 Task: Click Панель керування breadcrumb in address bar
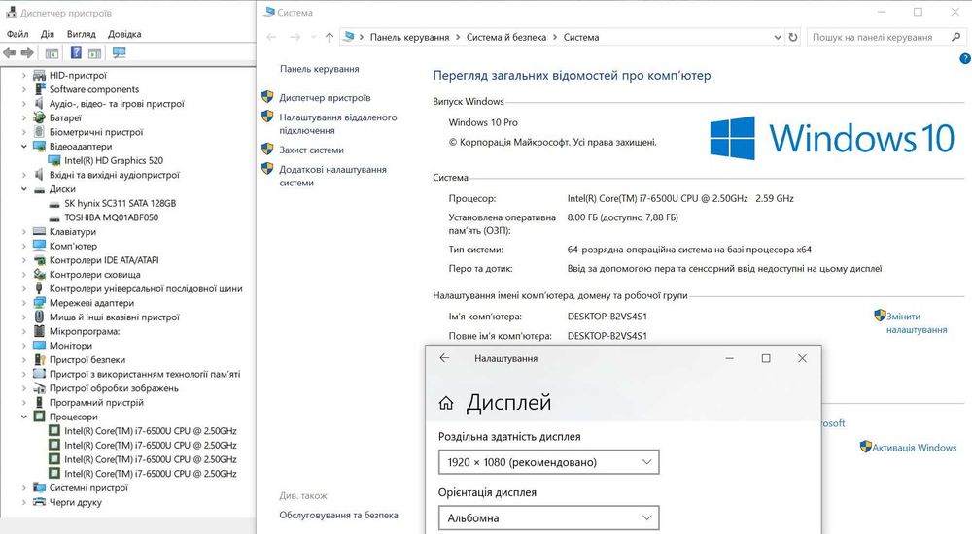click(x=410, y=37)
